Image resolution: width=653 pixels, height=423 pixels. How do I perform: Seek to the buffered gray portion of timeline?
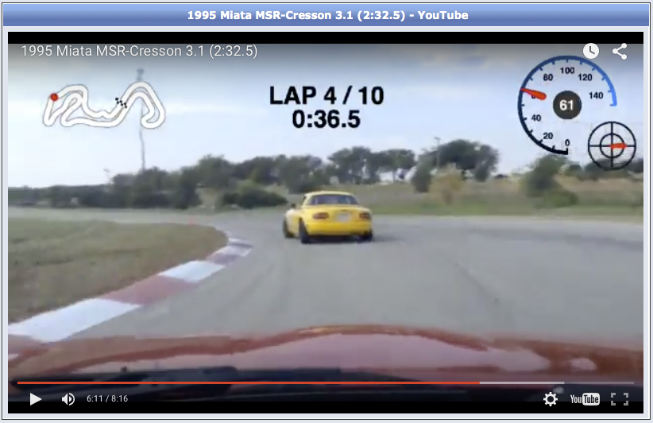521,382
